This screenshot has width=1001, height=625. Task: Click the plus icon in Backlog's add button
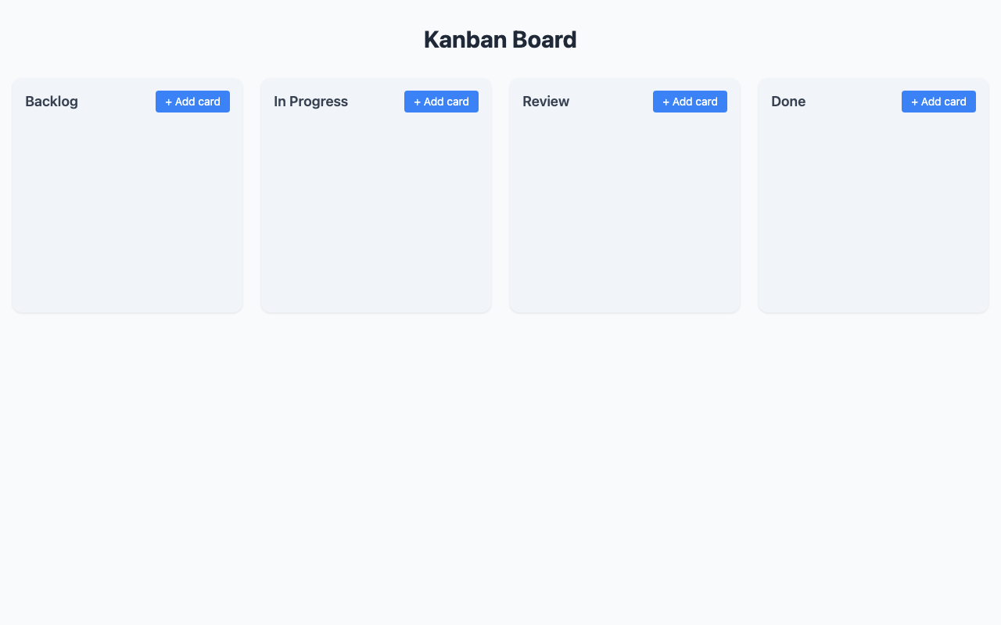pos(168,102)
